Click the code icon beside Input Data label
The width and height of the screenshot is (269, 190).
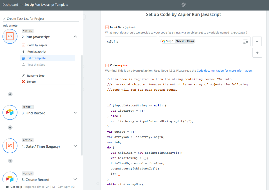pyautogui.click(x=107, y=27)
